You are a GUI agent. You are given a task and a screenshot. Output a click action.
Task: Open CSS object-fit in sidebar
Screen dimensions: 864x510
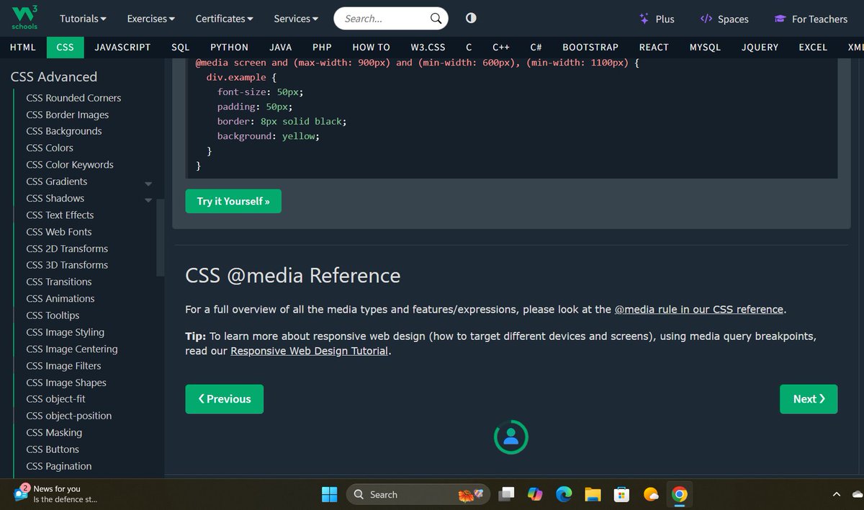[x=55, y=398]
